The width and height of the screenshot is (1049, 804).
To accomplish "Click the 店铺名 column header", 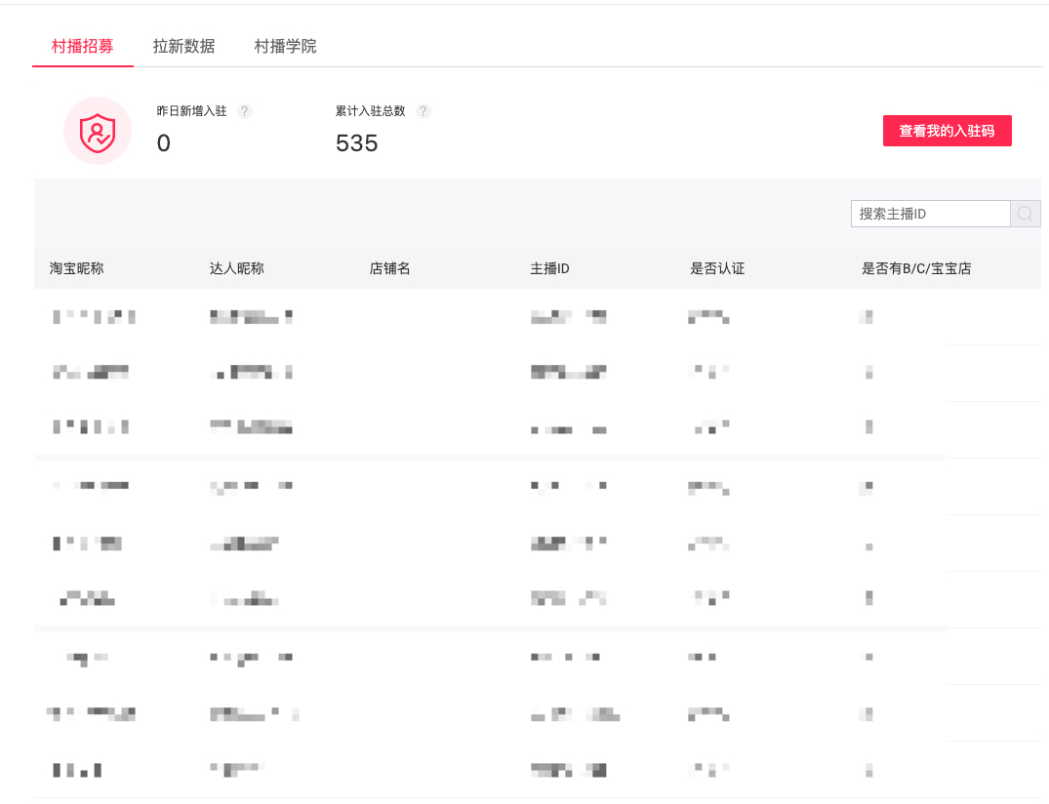I will (x=389, y=268).
